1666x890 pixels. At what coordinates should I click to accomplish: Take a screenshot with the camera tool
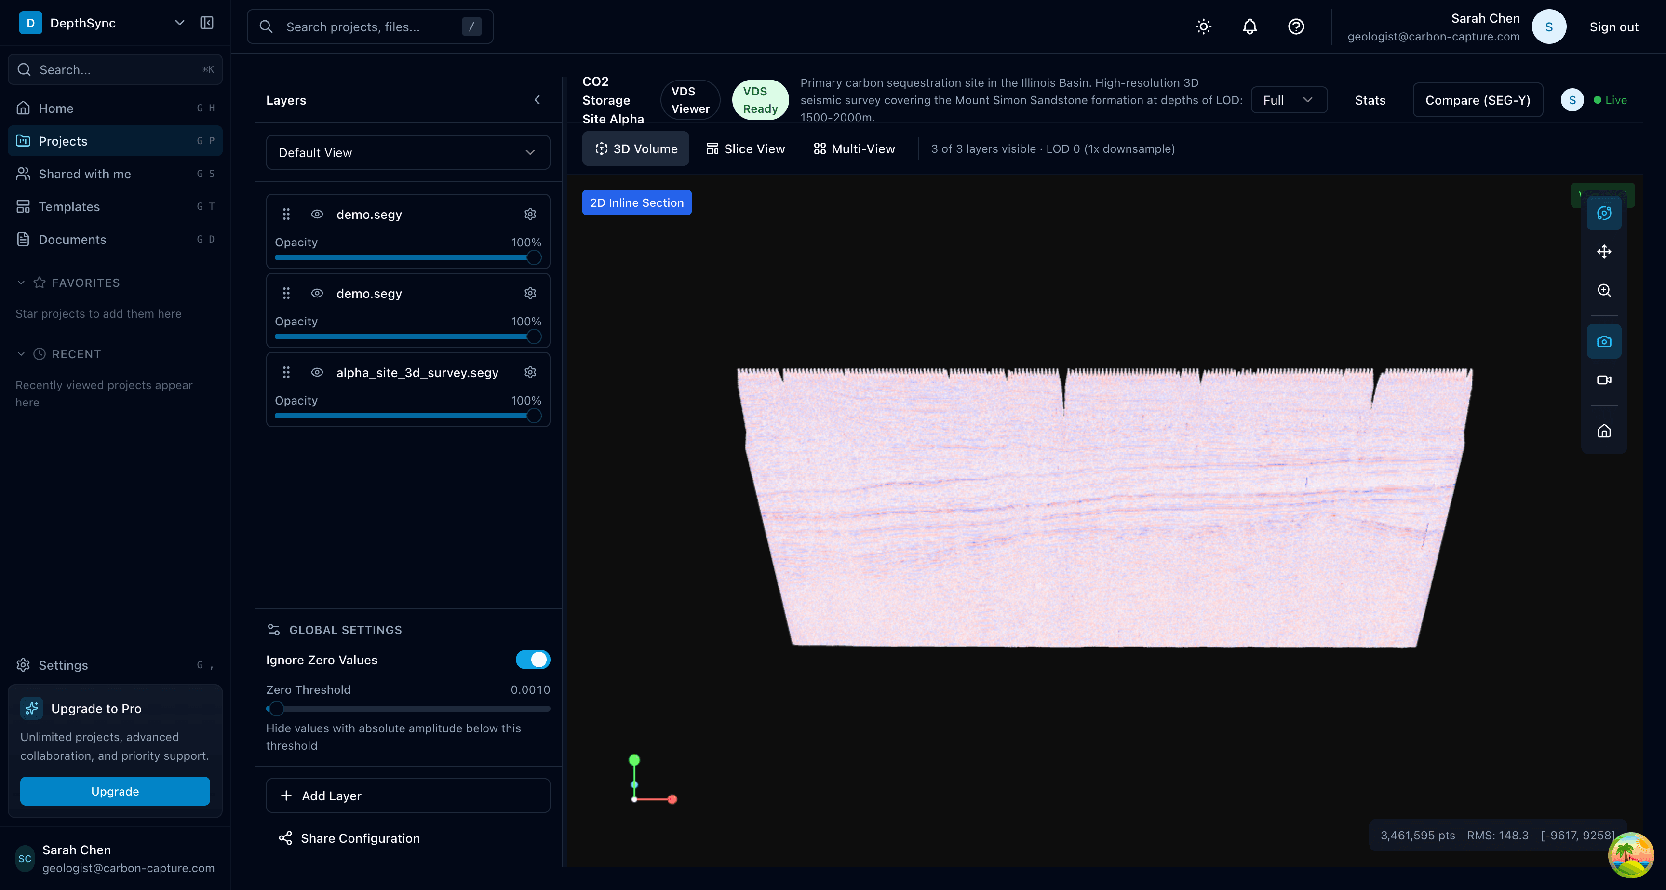coord(1604,341)
